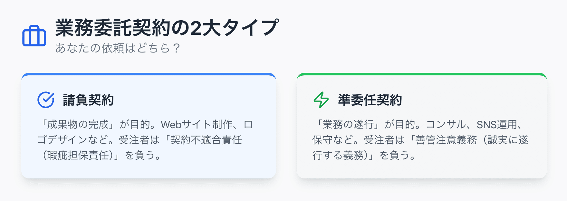Click the green top border of 準委任契約 card
Viewport: 567px width, 201px height.
[422, 74]
